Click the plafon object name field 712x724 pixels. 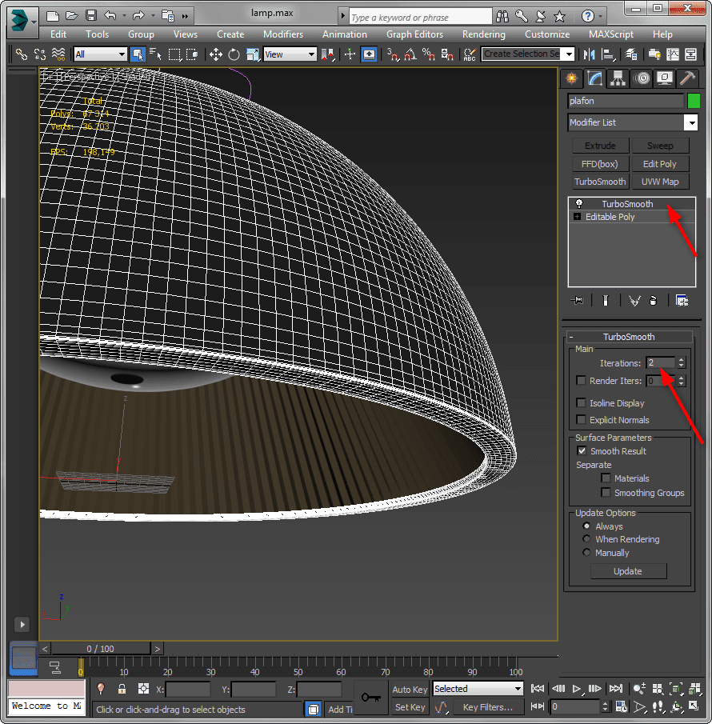click(x=626, y=101)
